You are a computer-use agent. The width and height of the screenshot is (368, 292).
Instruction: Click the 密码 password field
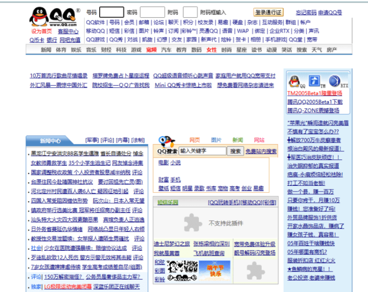click(152, 13)
